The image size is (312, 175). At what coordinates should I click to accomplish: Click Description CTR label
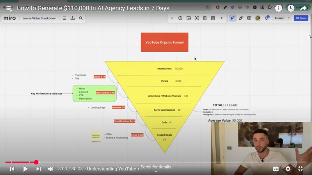(105, 93)
